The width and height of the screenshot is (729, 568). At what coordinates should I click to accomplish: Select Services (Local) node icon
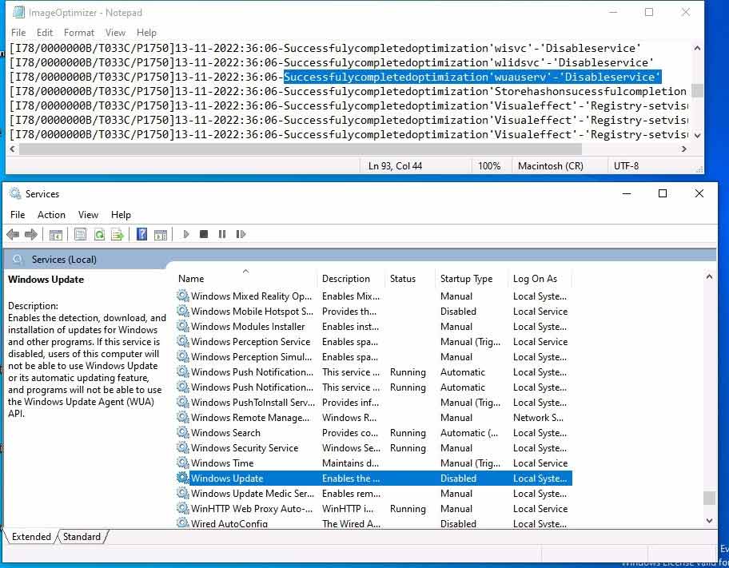pyautogui.click(x=18, y=260)
